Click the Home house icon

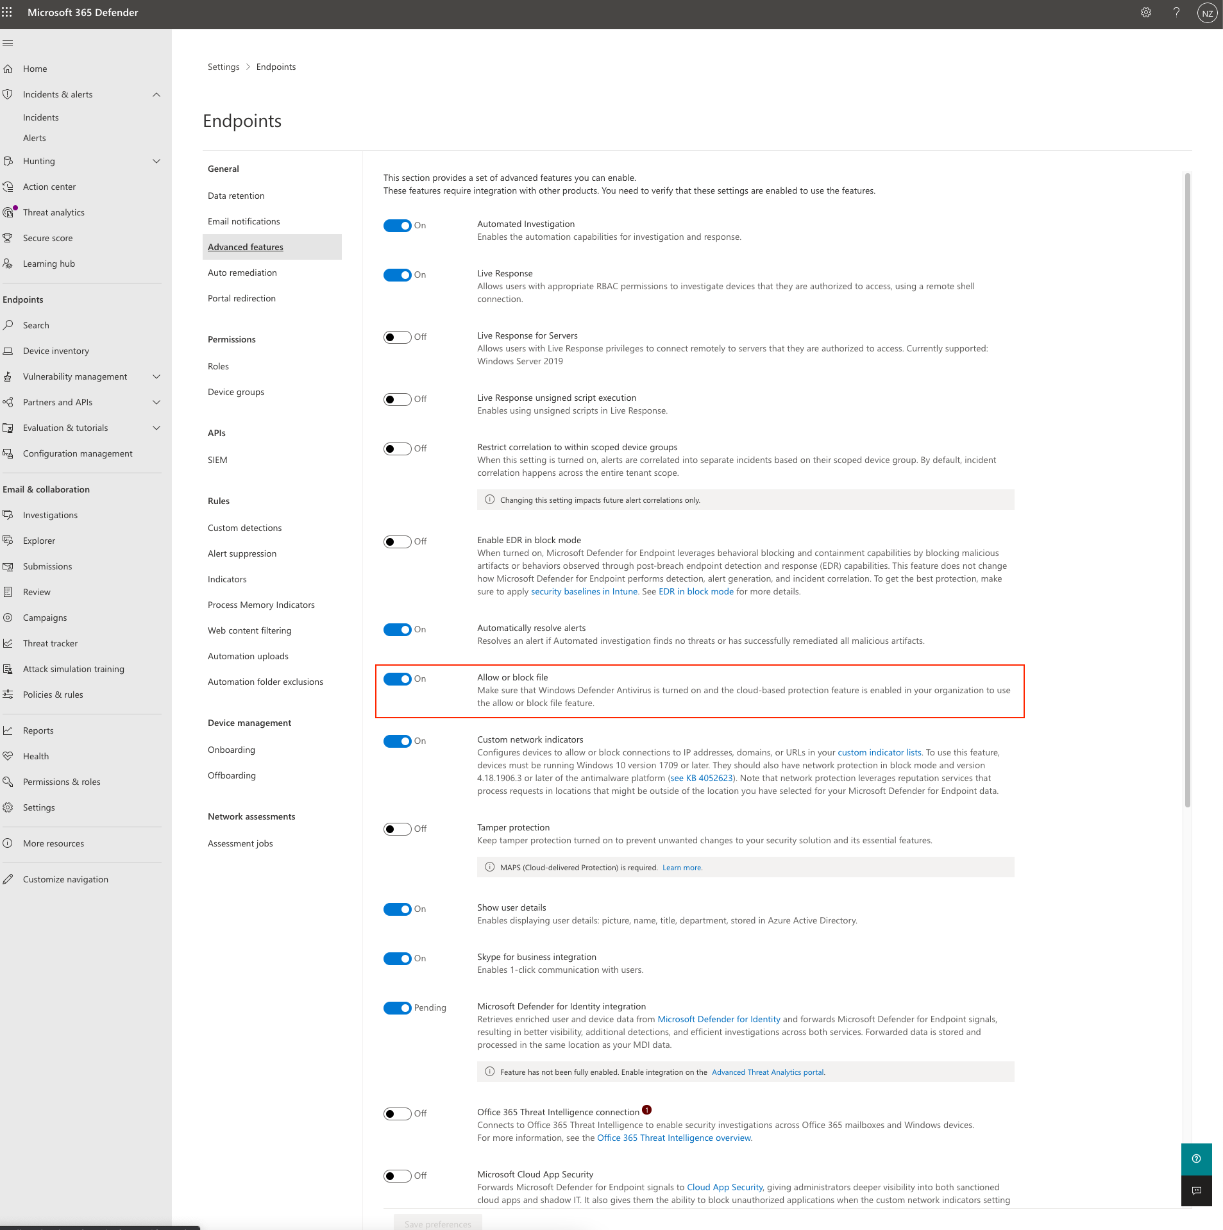(8, 69)
